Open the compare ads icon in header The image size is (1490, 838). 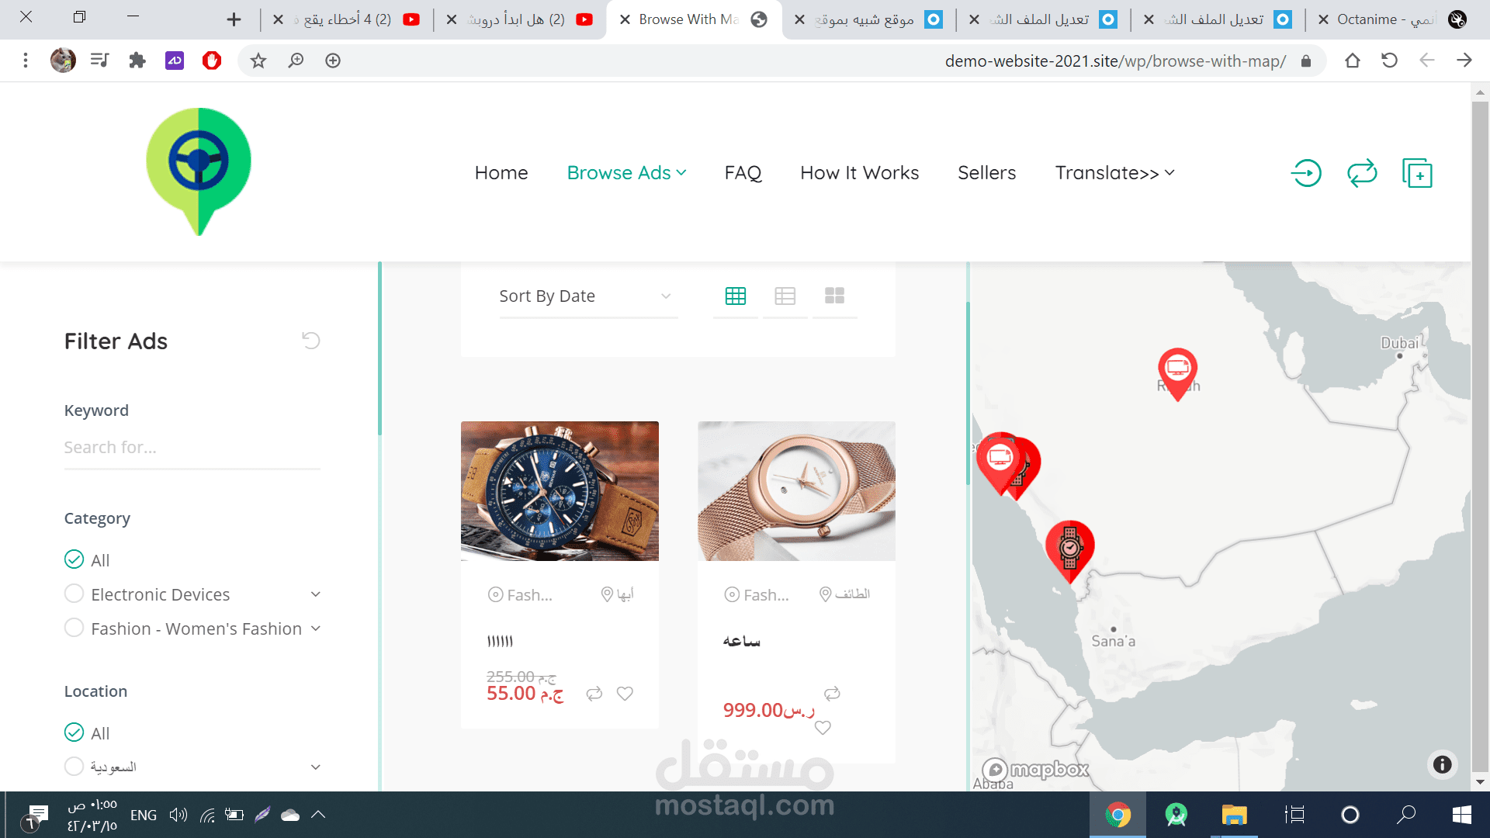(x=1362, y=173)
